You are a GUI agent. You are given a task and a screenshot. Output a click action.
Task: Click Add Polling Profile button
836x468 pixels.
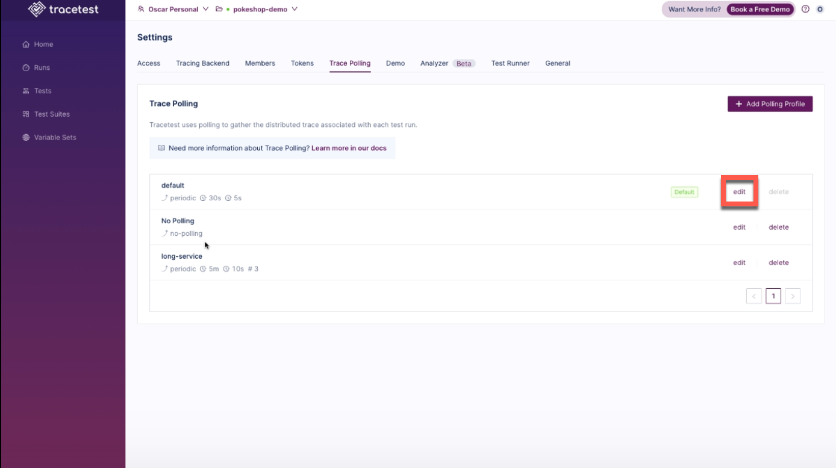point(770,104)
